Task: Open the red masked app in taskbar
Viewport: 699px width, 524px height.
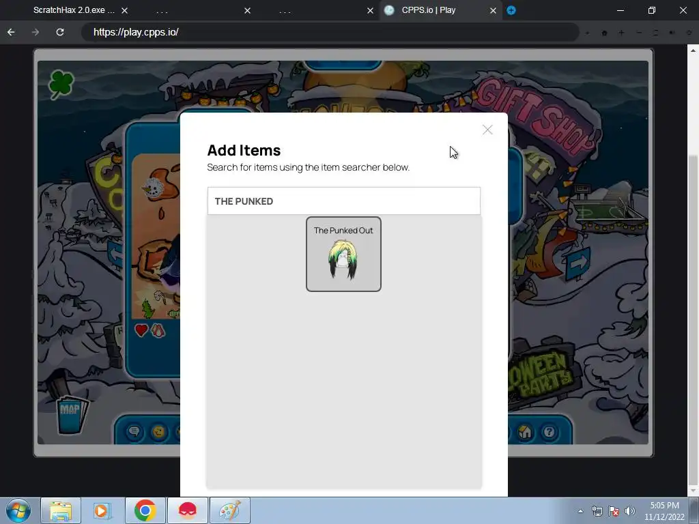Action: point(187,510)
